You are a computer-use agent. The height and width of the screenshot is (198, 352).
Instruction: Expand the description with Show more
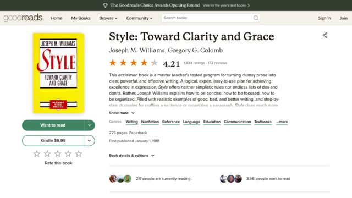[x=122, y=113]
